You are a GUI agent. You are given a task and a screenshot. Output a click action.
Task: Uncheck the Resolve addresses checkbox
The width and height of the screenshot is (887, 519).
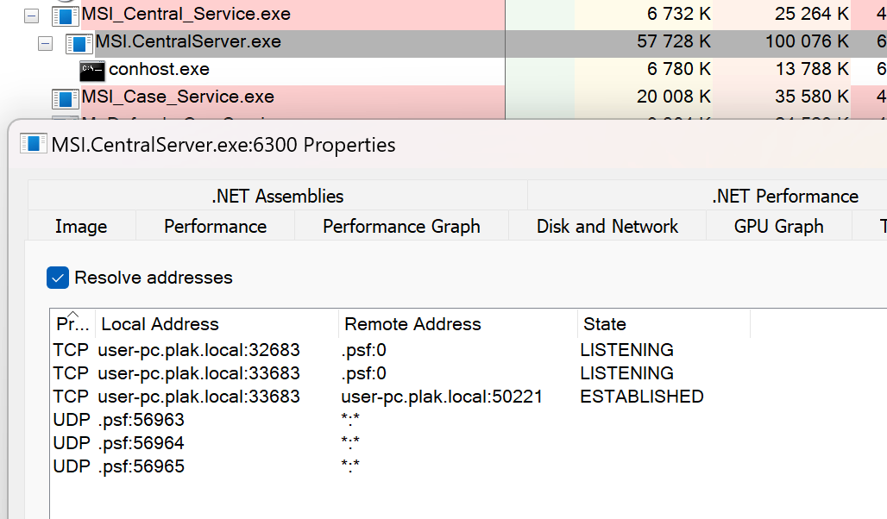(x=58, y=278)
